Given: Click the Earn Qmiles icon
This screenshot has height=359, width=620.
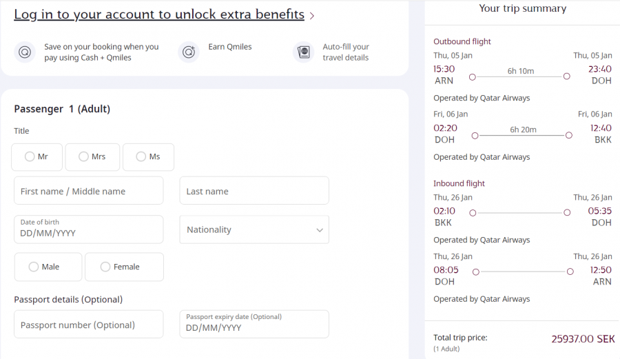Looking at the screenshot, I should pyautogui.click(x=189, y=52).
